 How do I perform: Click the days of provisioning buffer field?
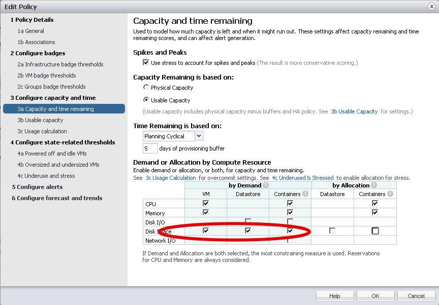(x=150, y=148)
